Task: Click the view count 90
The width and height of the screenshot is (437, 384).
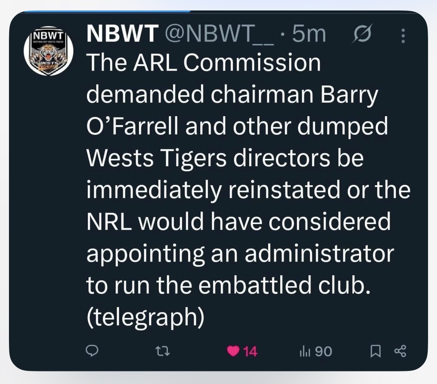Action: [x=323, y=351]
